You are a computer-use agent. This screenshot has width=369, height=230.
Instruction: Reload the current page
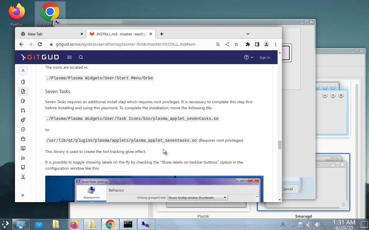[x=40, y=44]
